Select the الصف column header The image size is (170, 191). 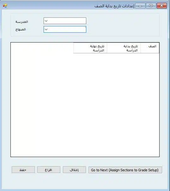[150, 48]
